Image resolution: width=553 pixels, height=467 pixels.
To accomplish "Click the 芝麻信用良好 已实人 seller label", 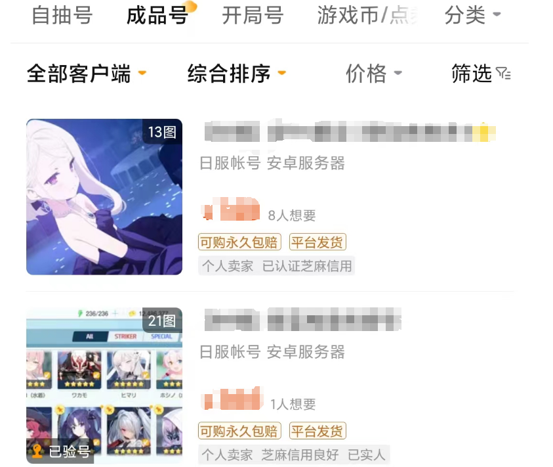I will coord(324,455).
